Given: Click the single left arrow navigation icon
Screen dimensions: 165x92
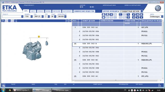Looking at the screenshot, I should 142,17.
